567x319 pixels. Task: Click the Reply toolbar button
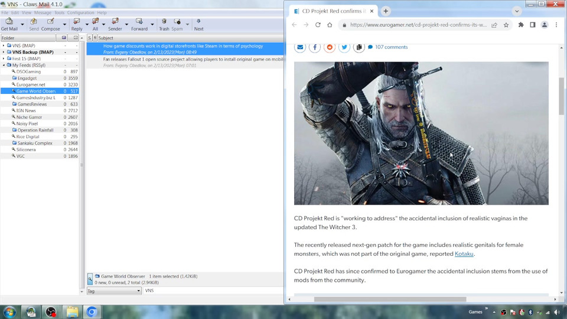(x=77, y=24)
